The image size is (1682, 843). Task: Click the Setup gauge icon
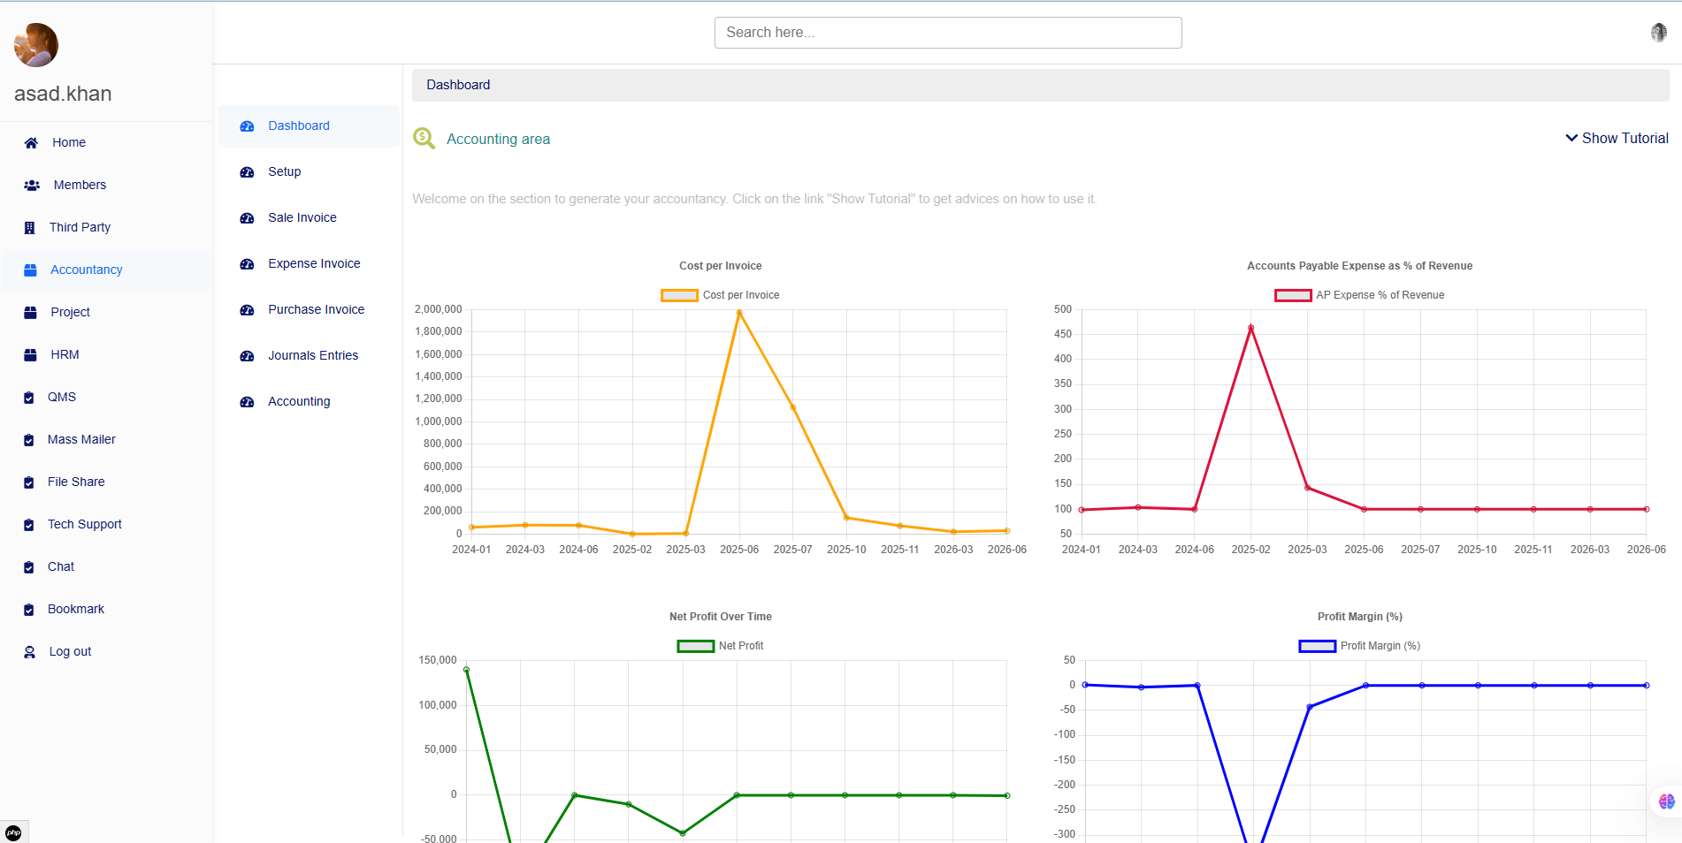pyautogui.click(x=247, y=172)
